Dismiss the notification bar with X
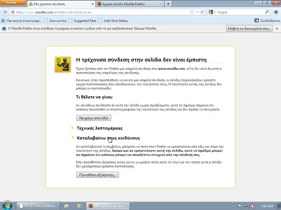281x210 pixels. point(277,28)
